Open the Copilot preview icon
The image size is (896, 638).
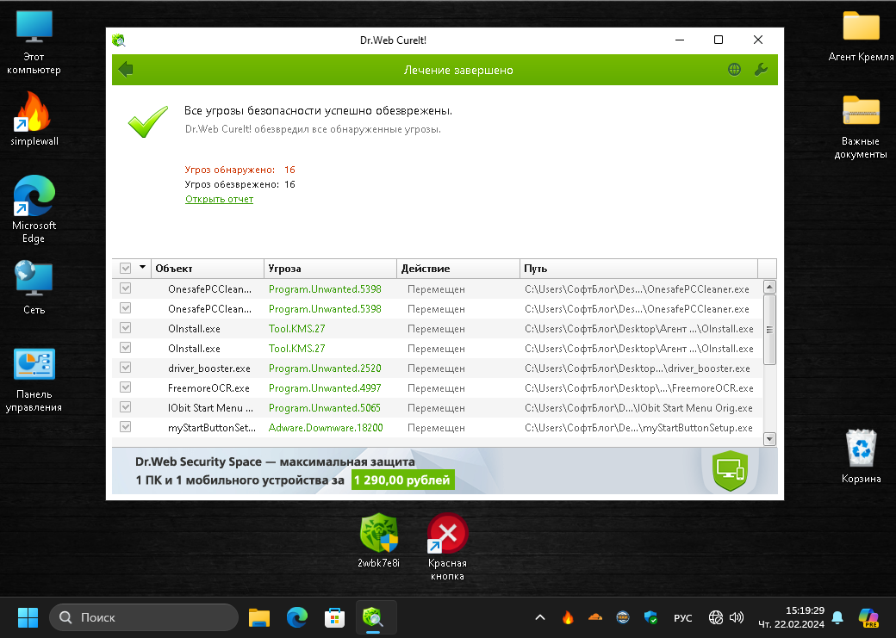tap(868, 617)
